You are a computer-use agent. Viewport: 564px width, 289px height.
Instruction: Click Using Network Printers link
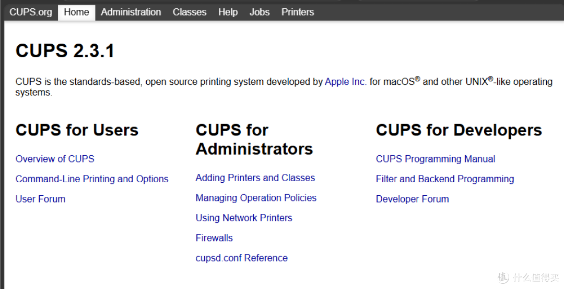tap(244, 218)
